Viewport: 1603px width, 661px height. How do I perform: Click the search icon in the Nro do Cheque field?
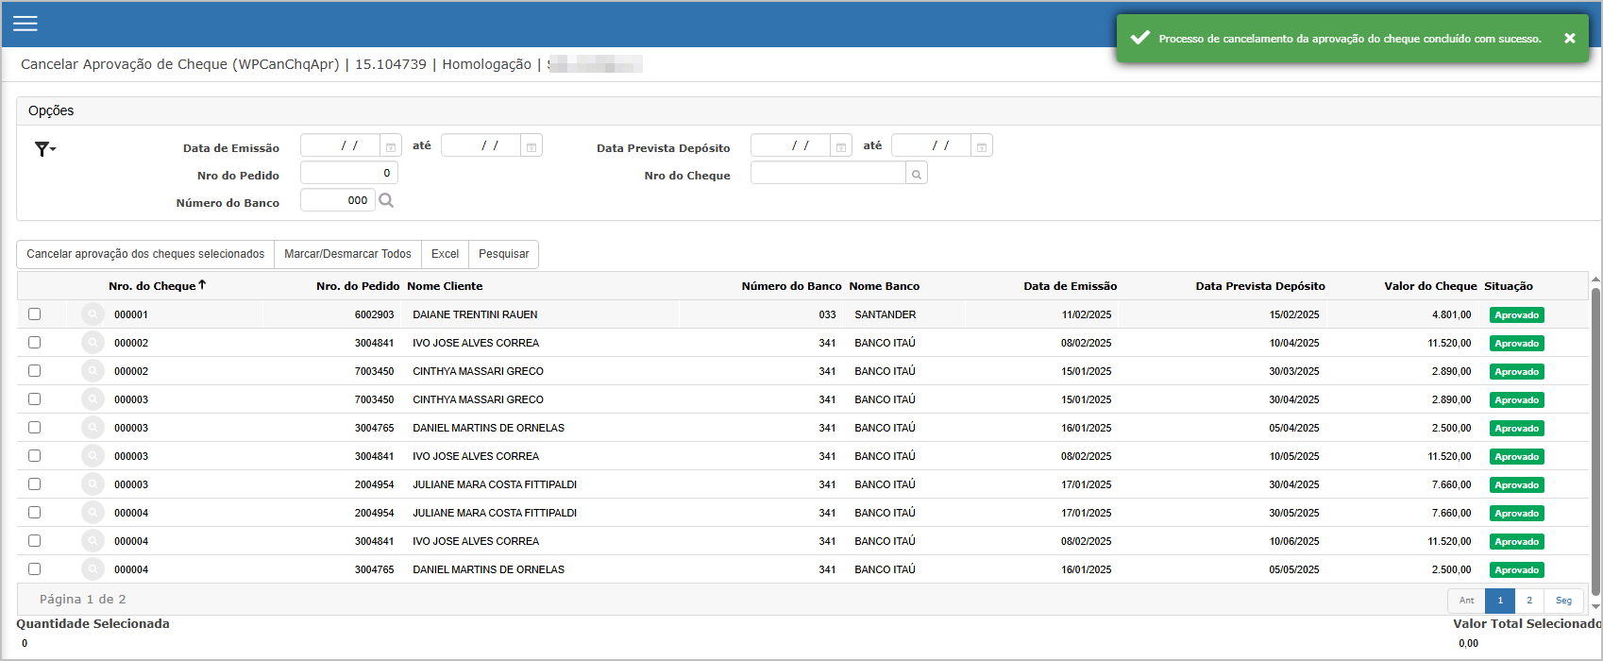click(916, 174)
